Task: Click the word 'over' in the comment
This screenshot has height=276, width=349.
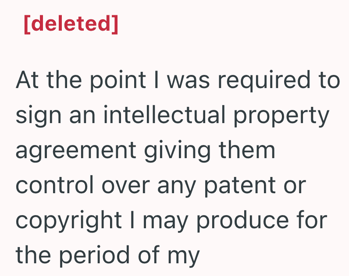Action: (125, 187)
